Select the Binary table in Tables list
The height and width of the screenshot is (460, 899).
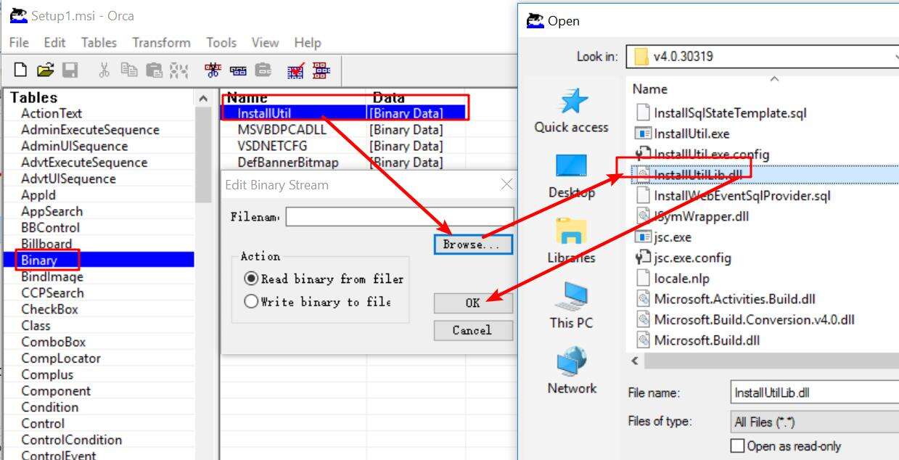click(99, 260)
